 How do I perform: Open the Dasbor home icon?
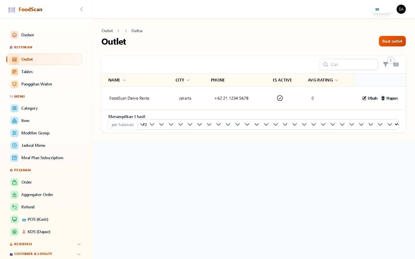click(14, 35)
